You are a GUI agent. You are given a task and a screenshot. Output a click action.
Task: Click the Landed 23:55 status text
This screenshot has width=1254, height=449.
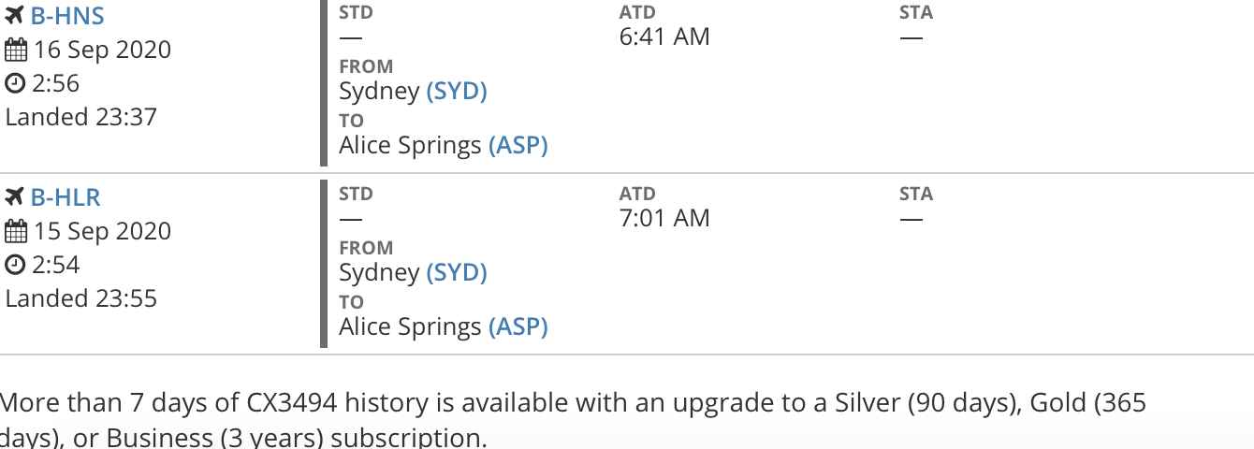click(81, 298)
